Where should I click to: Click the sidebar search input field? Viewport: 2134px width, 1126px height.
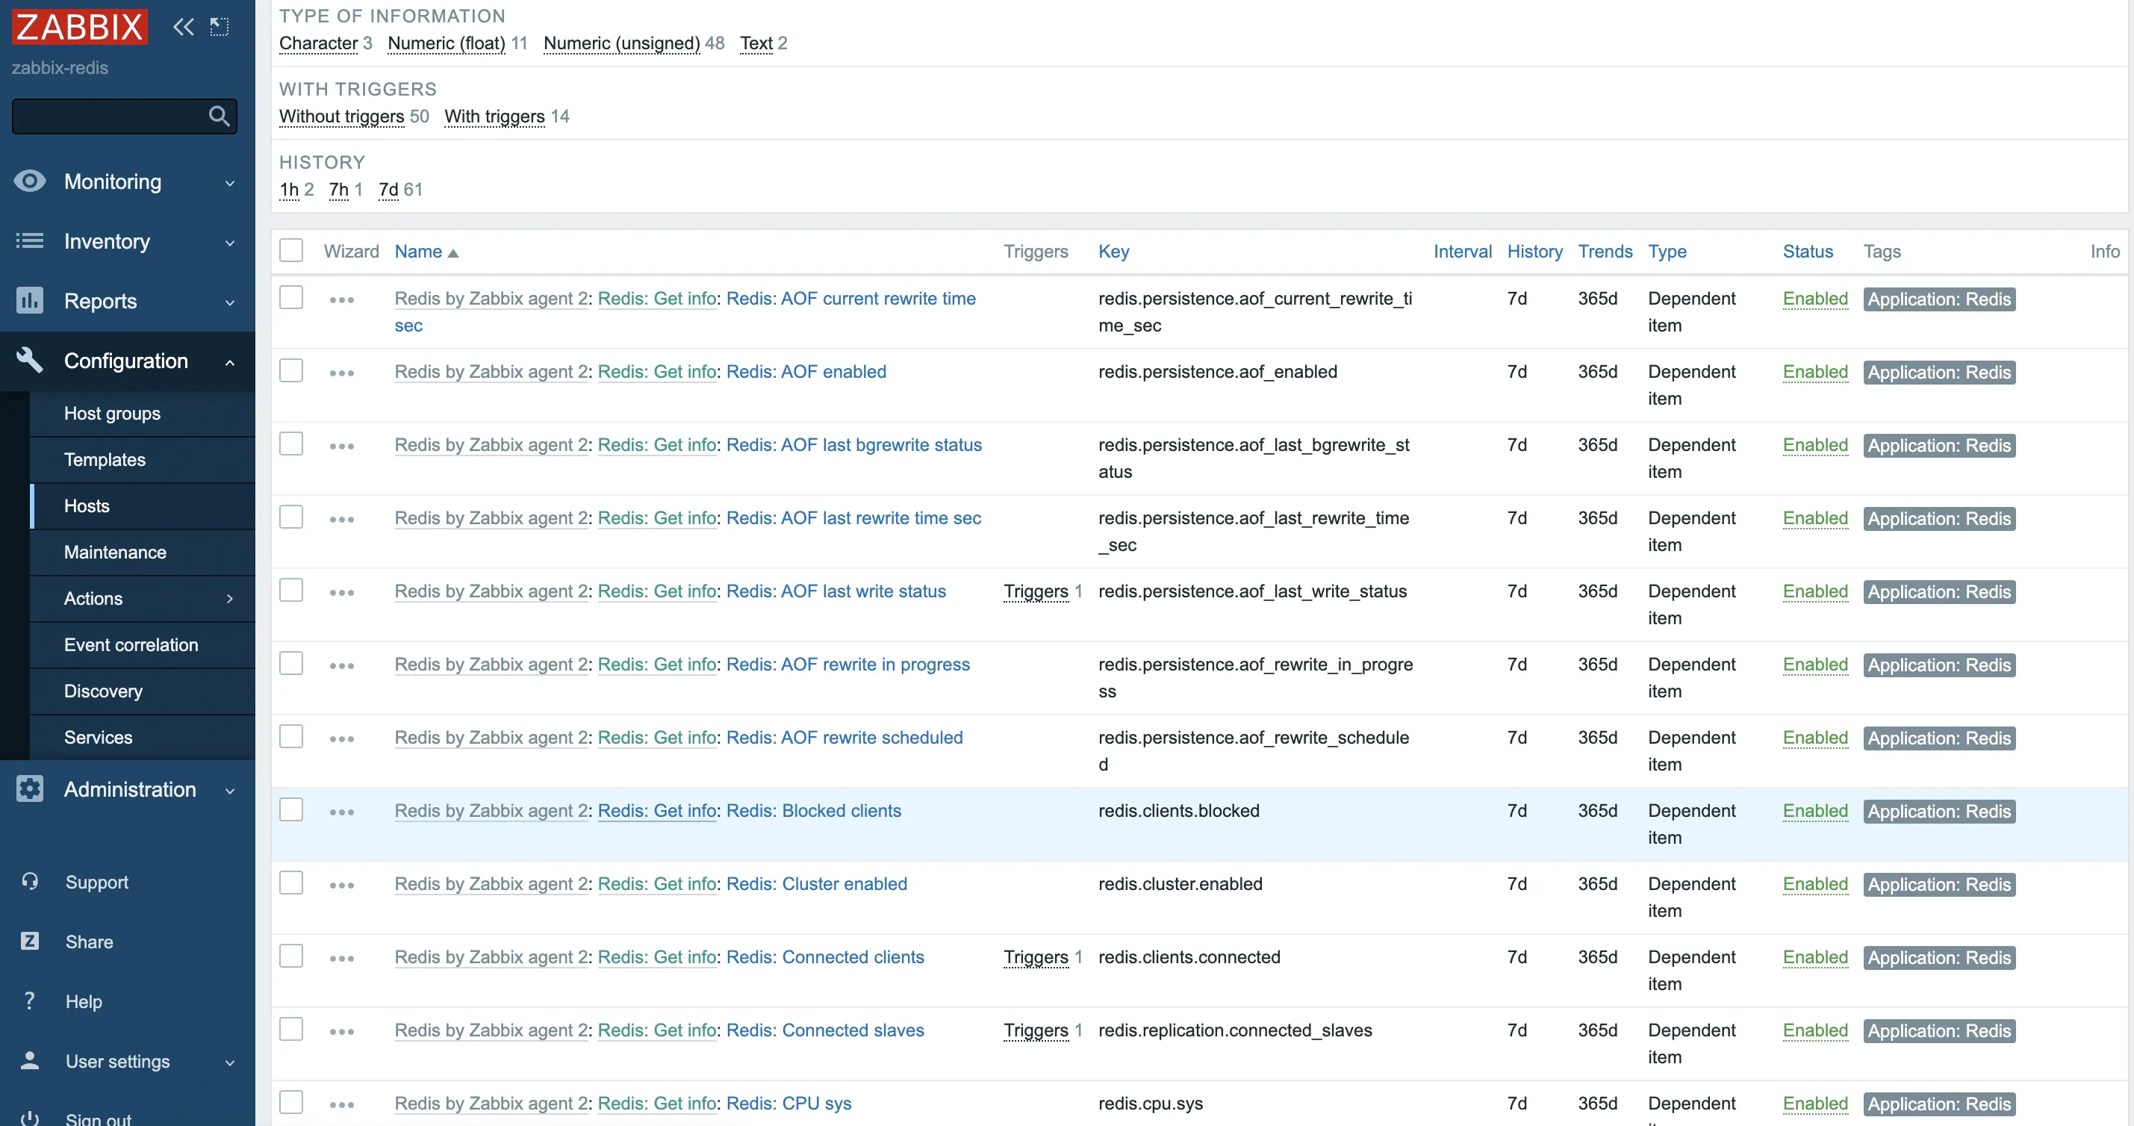click(x=108, y=116)
